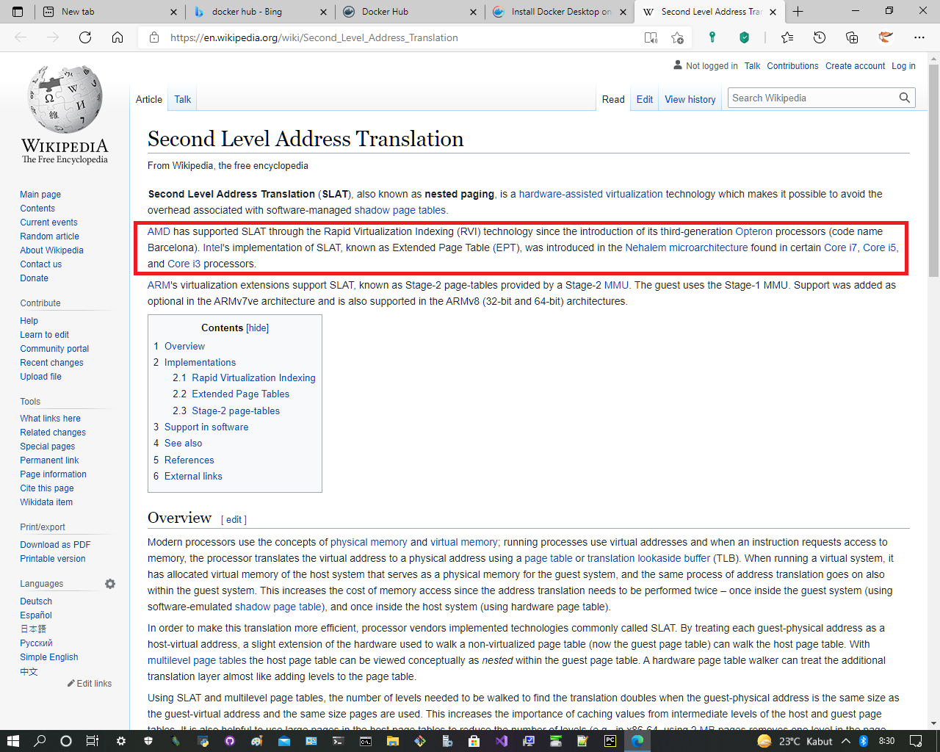Screen dimensions: 940x752
Task: Click the edit link beside the Overview heading
Action: 234,519
